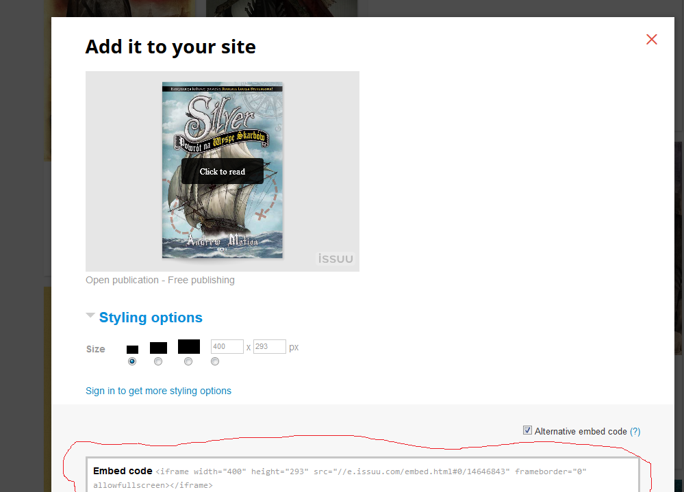Screen dimensions: 684x492
Task: Click the 'Add it to your site' title
Action: [170, 47]
